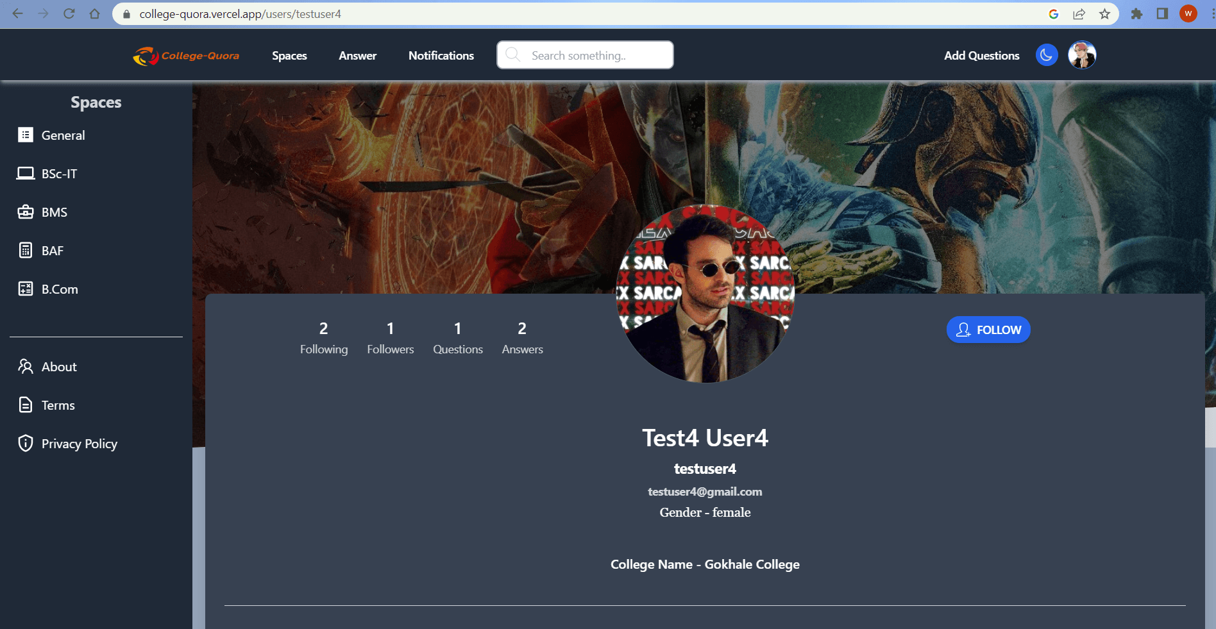Click the About people icon
The height and width of the screenshot is (629, 1216).
tap(26, 366)
